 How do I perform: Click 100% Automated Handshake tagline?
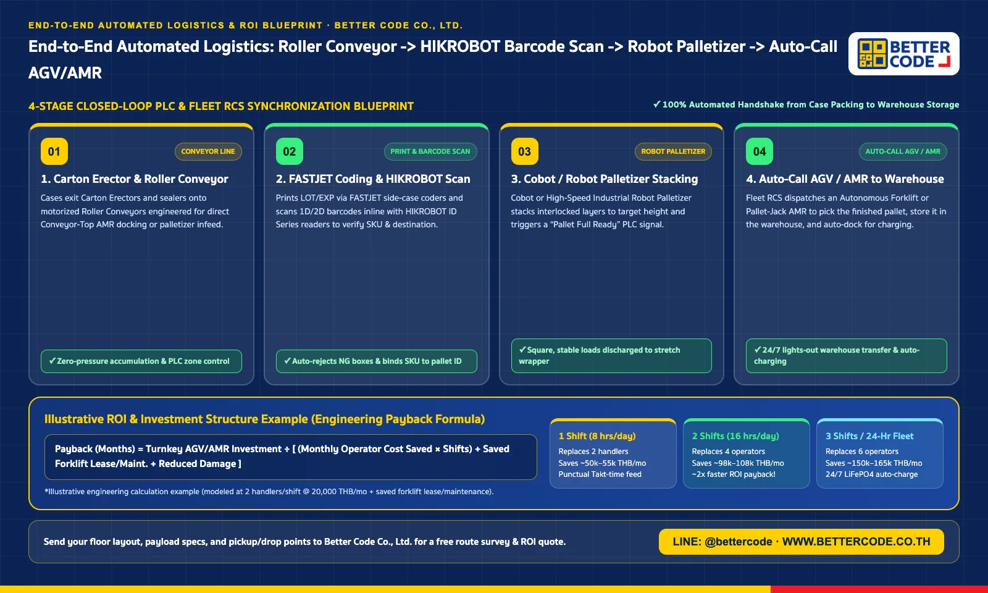(x=806, y=104)
